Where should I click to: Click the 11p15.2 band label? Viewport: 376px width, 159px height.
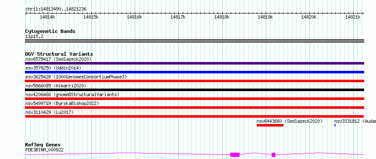34,37
